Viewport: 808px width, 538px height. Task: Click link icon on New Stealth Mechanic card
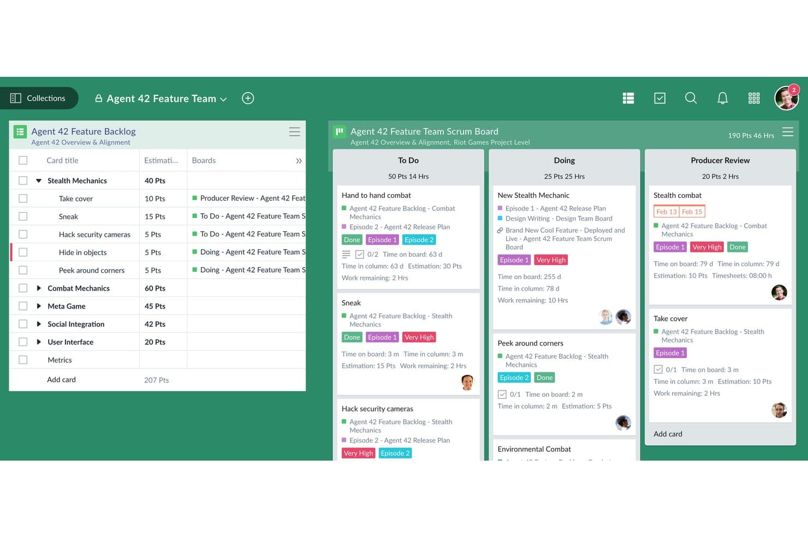(x=500, y=231)
